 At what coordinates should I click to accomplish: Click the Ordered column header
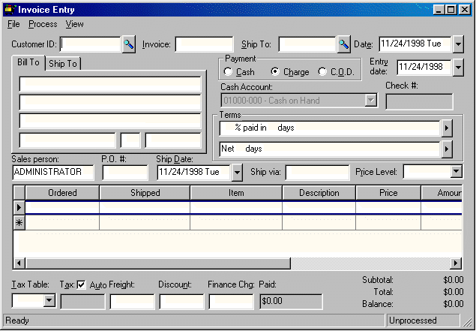[x=62, y=193]
